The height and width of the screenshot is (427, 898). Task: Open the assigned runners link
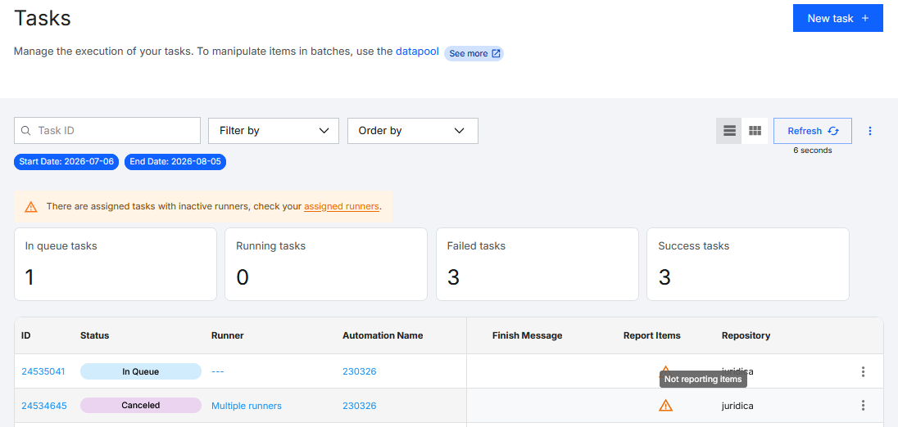342,206
